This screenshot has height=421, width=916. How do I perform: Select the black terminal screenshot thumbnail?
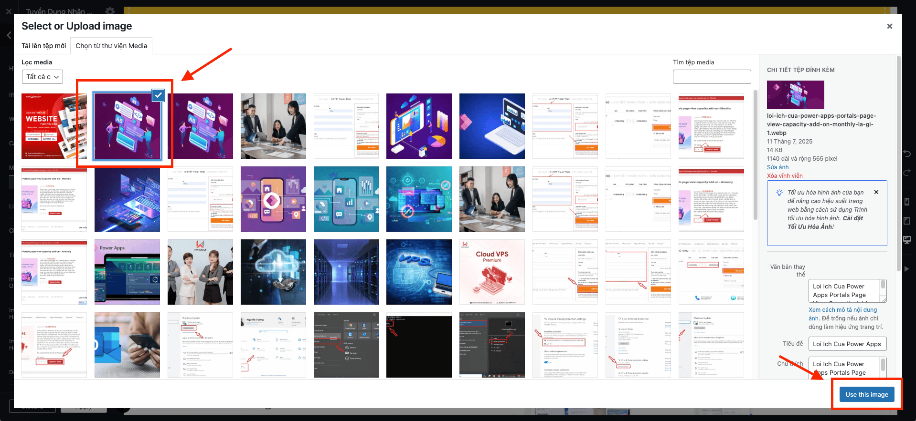click(419, 345)
